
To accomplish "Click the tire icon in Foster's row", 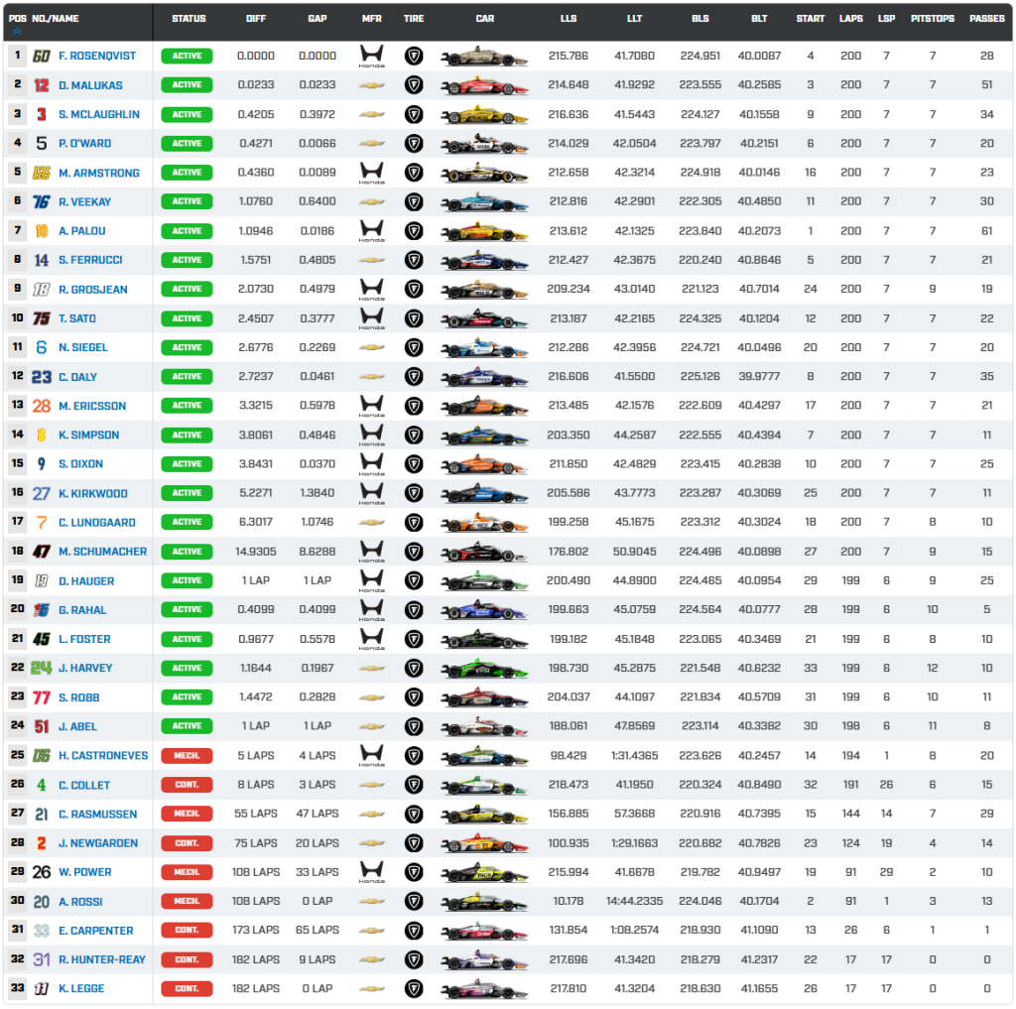I will 414,639.
